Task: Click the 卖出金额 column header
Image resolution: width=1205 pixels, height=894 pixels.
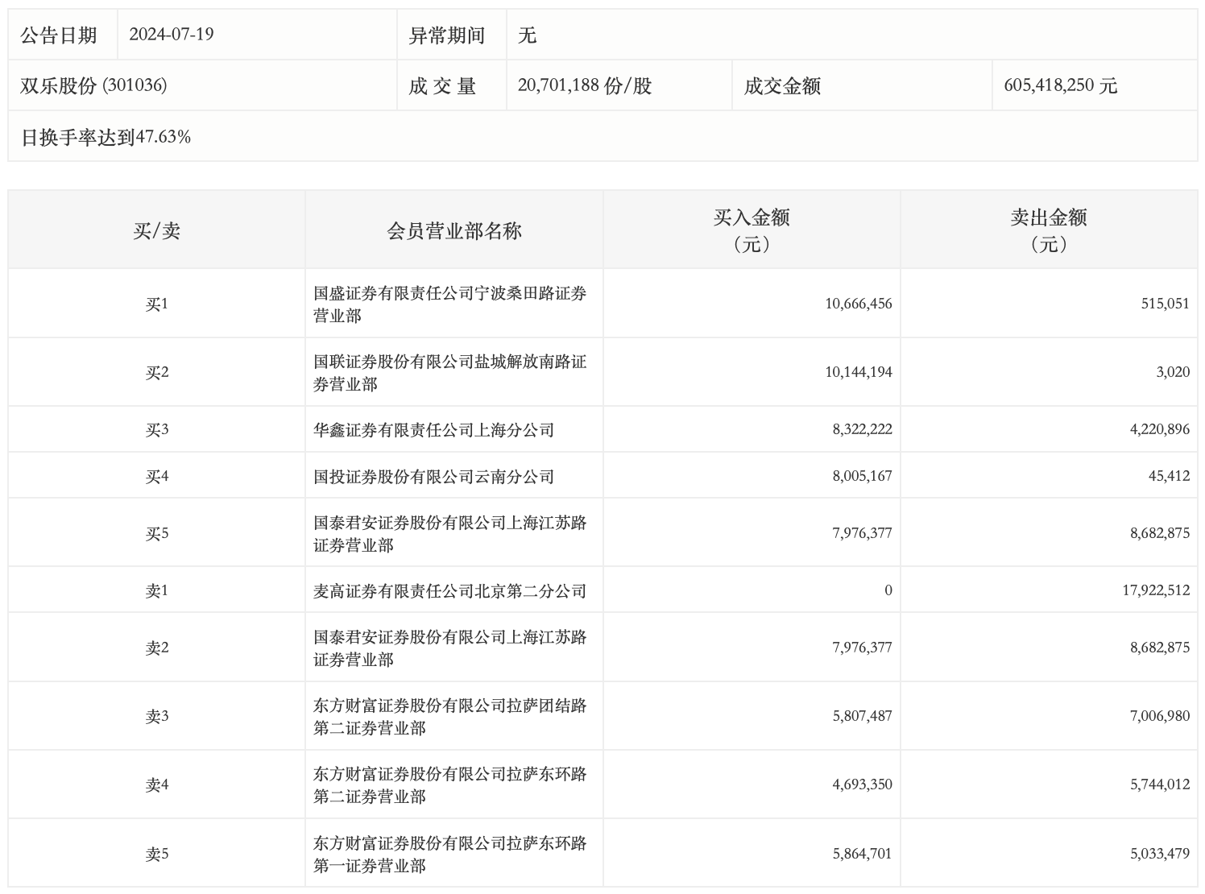Action: point(1048,230)
